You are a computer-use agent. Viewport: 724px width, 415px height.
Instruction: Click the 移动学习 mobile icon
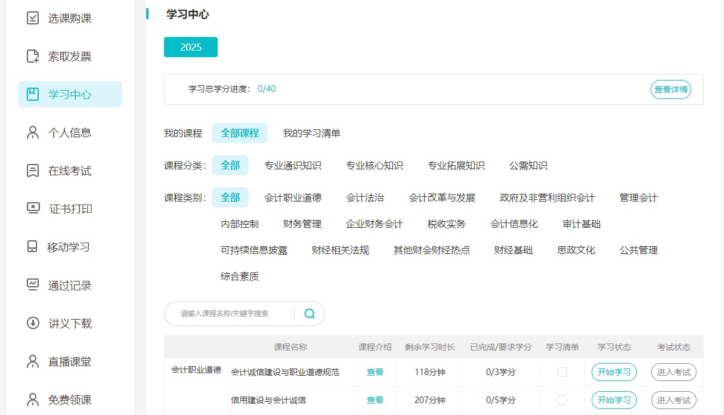coord(33,247)
